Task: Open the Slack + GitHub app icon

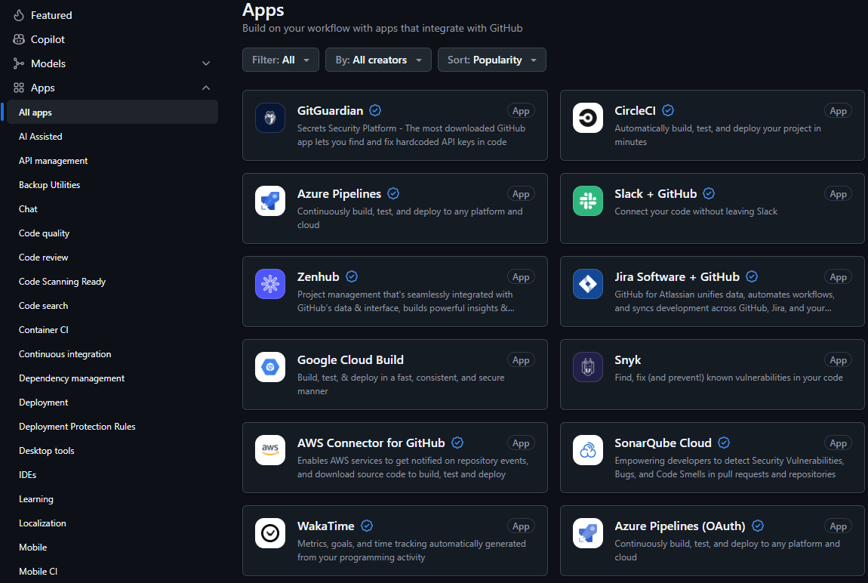Action: [x=587, y=201]
